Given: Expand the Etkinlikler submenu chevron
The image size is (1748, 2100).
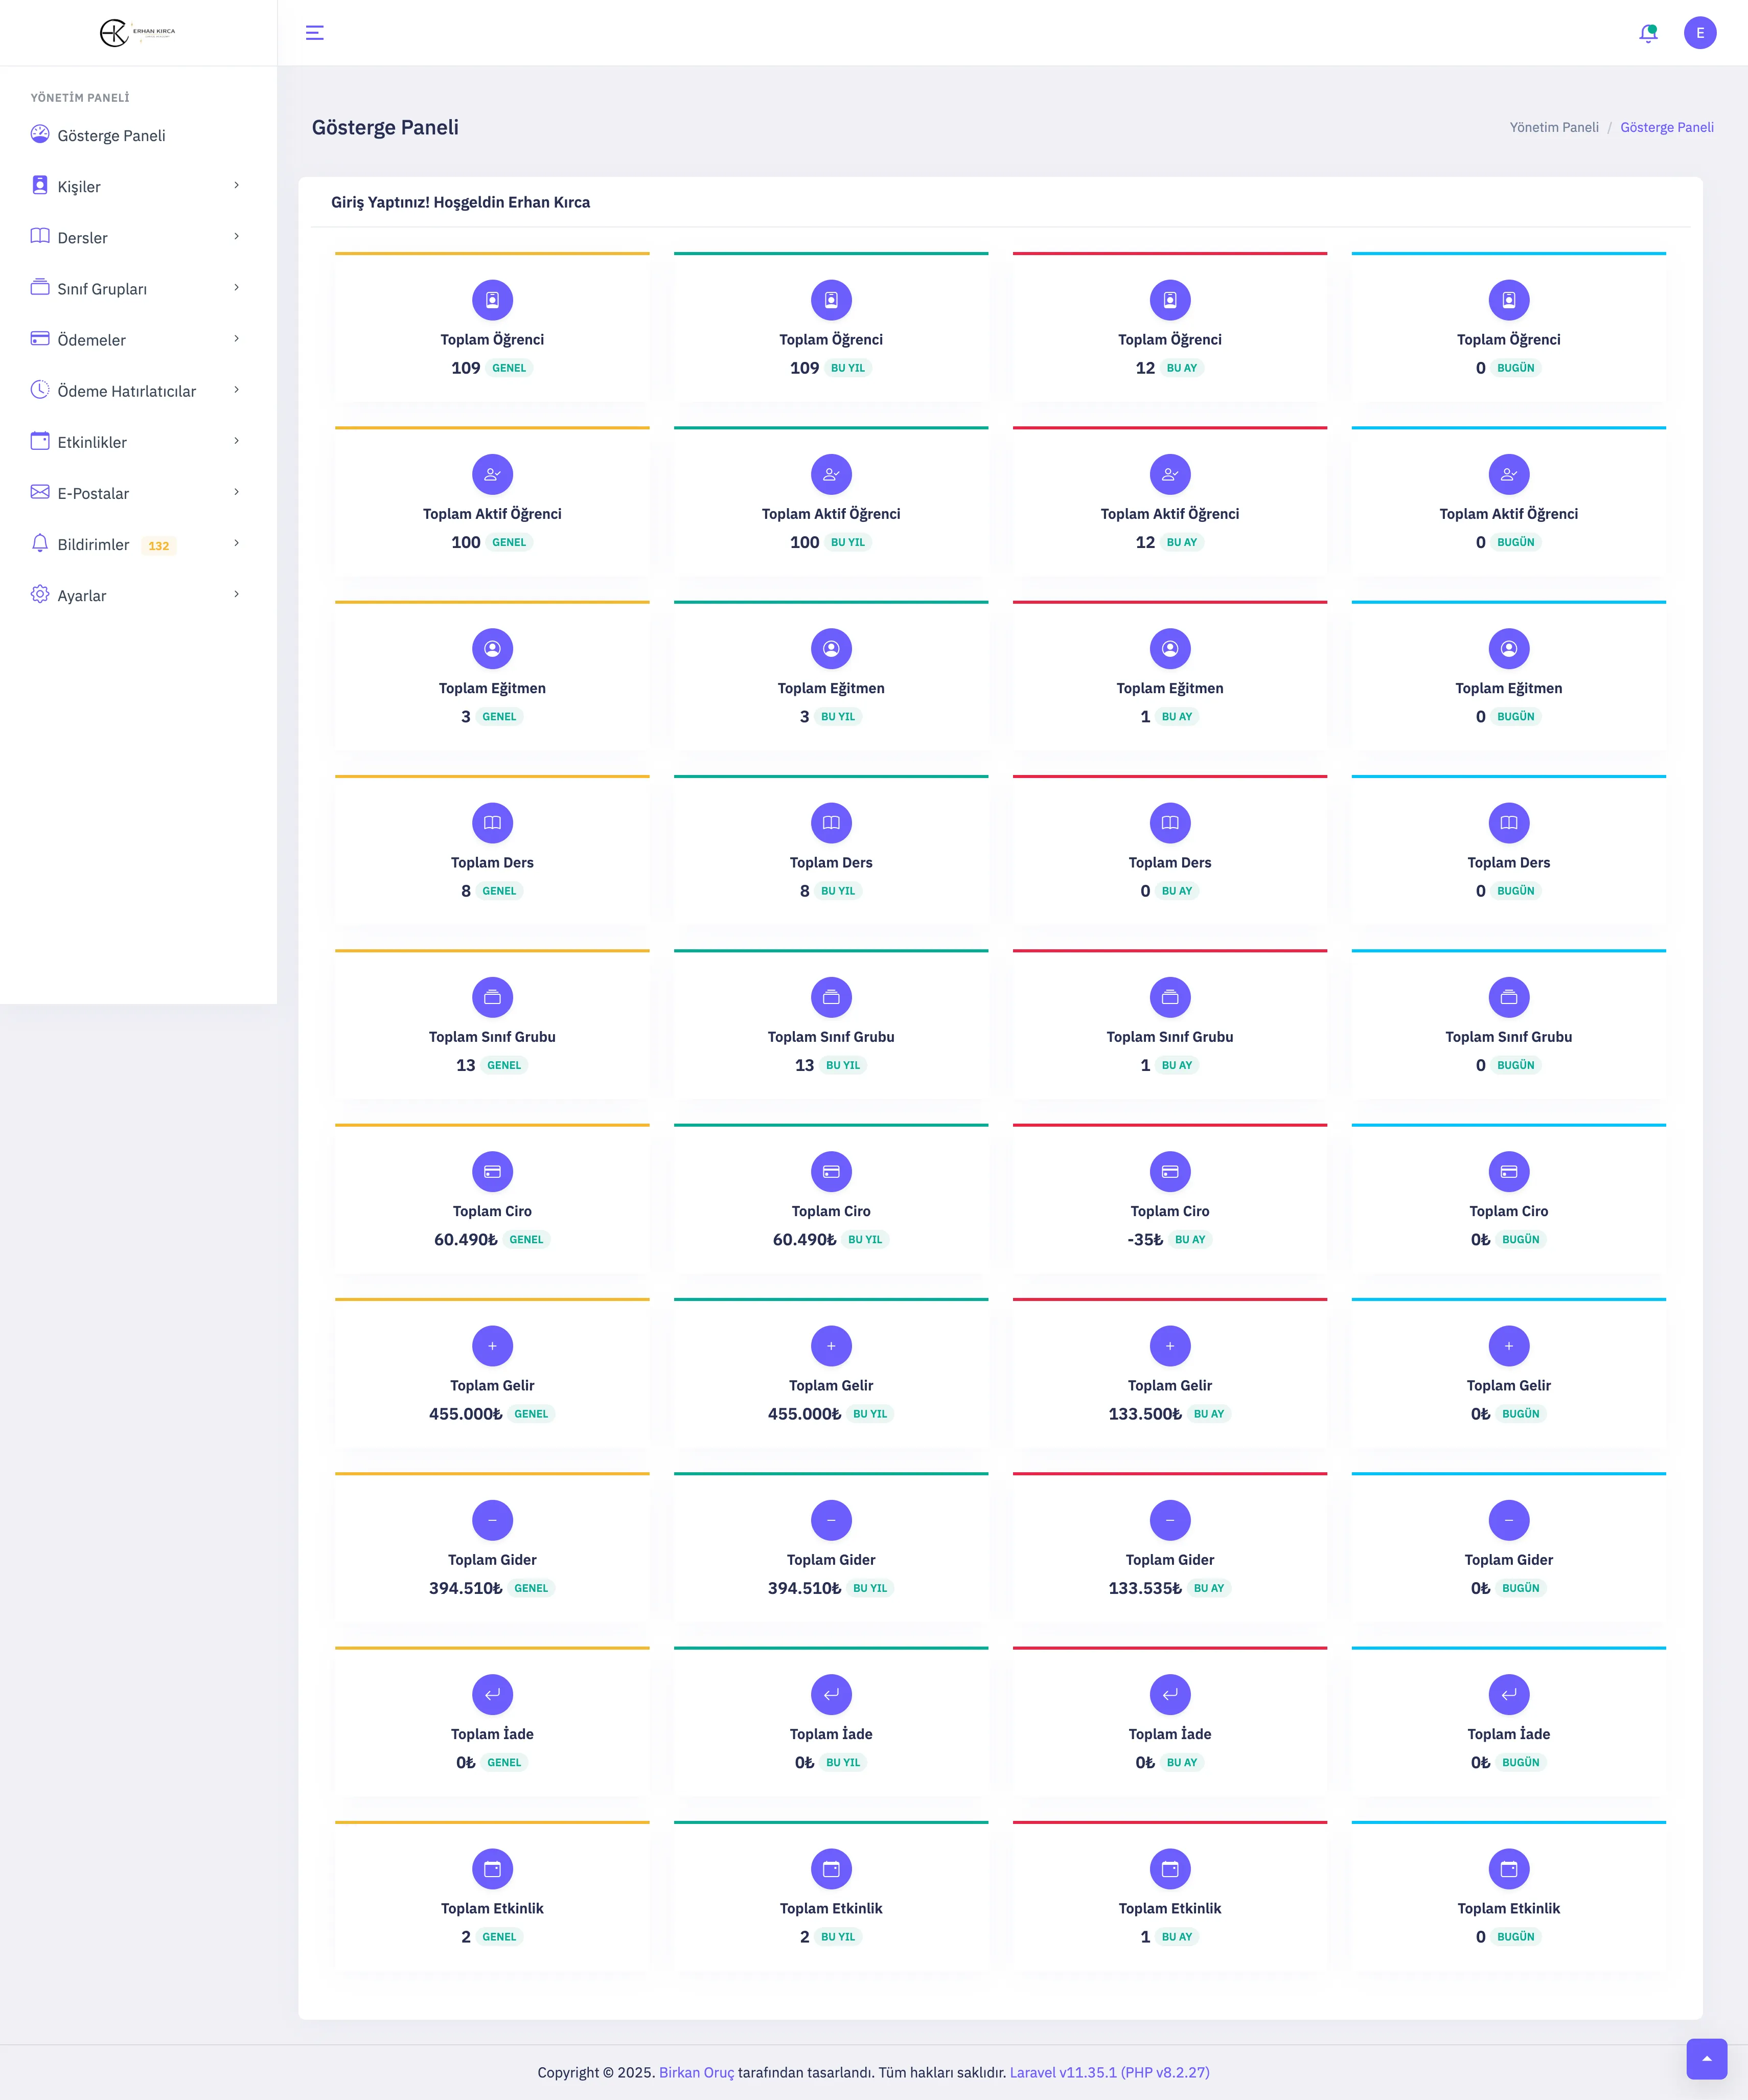Looking at the screenshot, I should 236,441.
